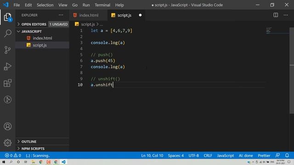Click the script.js file icon in breadcrumb
This screenshot has height=165, width=294.
pos(77,24)
